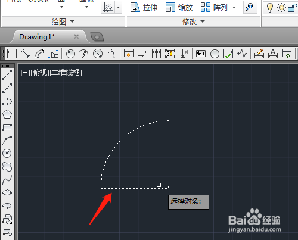Click the 阵列 array button
Screen dimensions: 298x240
(x=214, y=8)
